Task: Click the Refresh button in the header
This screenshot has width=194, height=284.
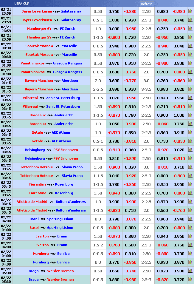Action: click(x=146, y=4)
